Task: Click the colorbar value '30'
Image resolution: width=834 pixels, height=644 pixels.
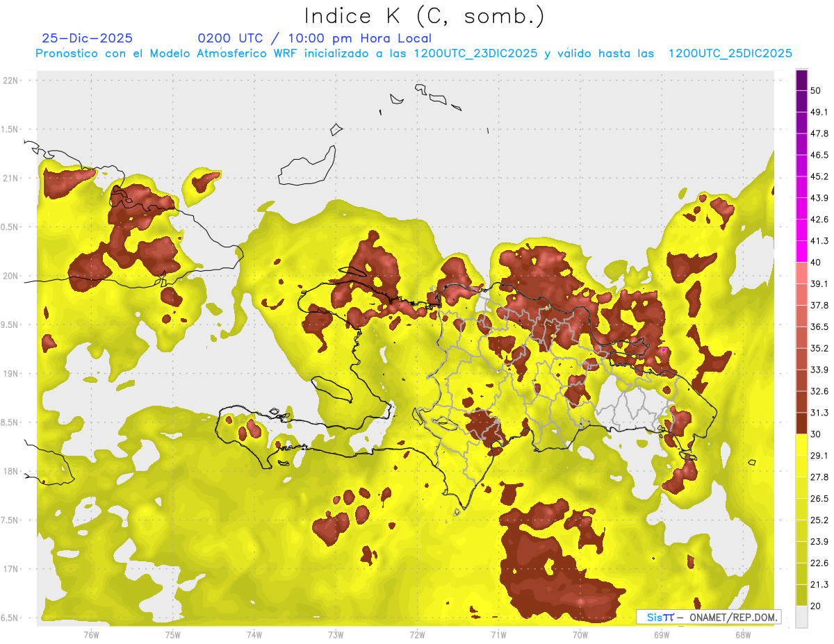Action: (816, 434)
